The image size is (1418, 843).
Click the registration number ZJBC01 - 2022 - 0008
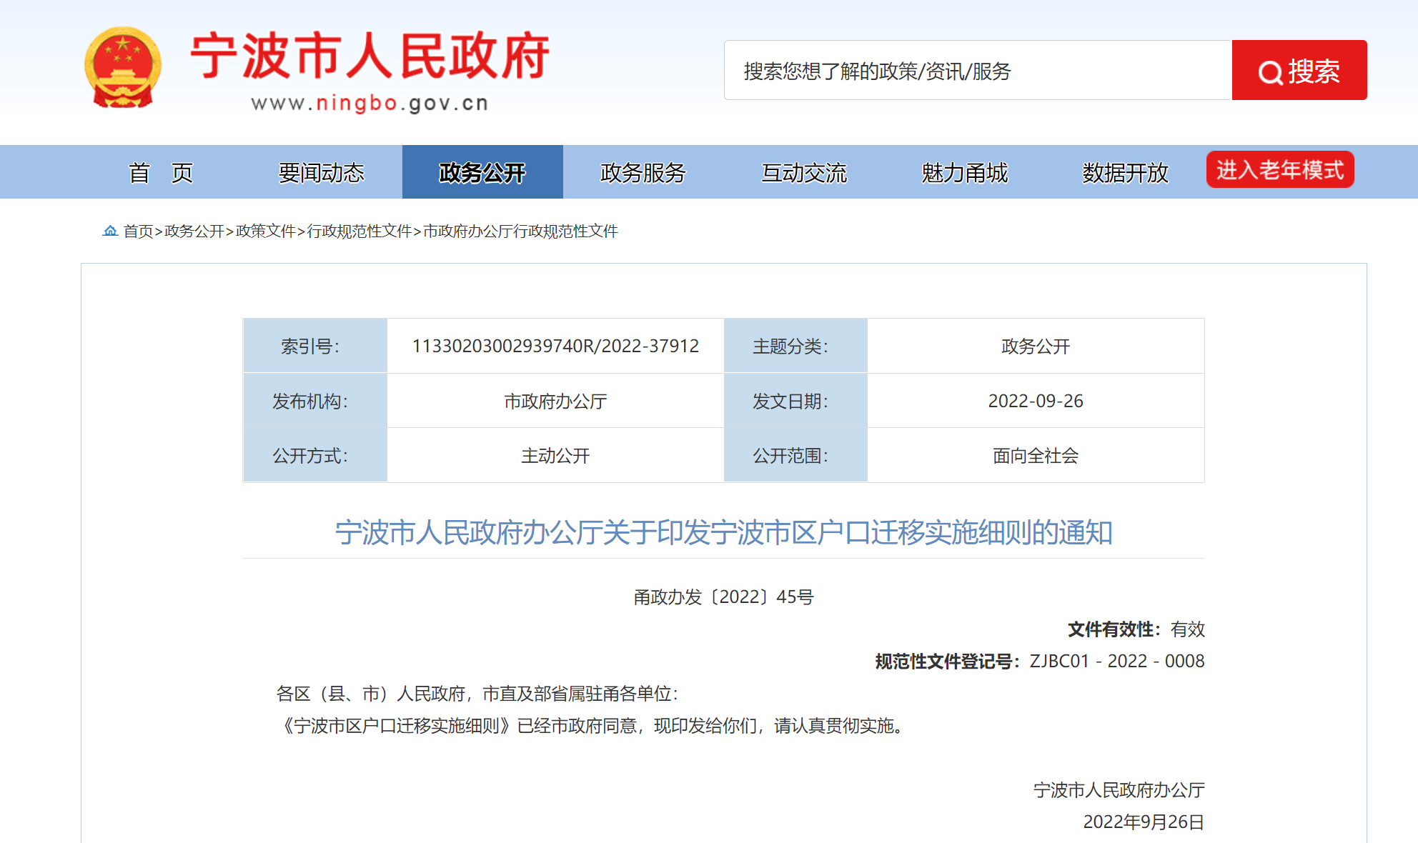coord(1117,661)
